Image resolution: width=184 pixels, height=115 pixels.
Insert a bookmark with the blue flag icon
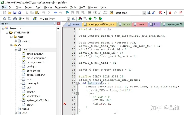pos(67,13)
